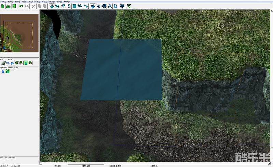Image resolution: width=273 pixels, height=167 pixels.
Task: Click the down-arrow anchor toolbar icon
Action: 69,6
